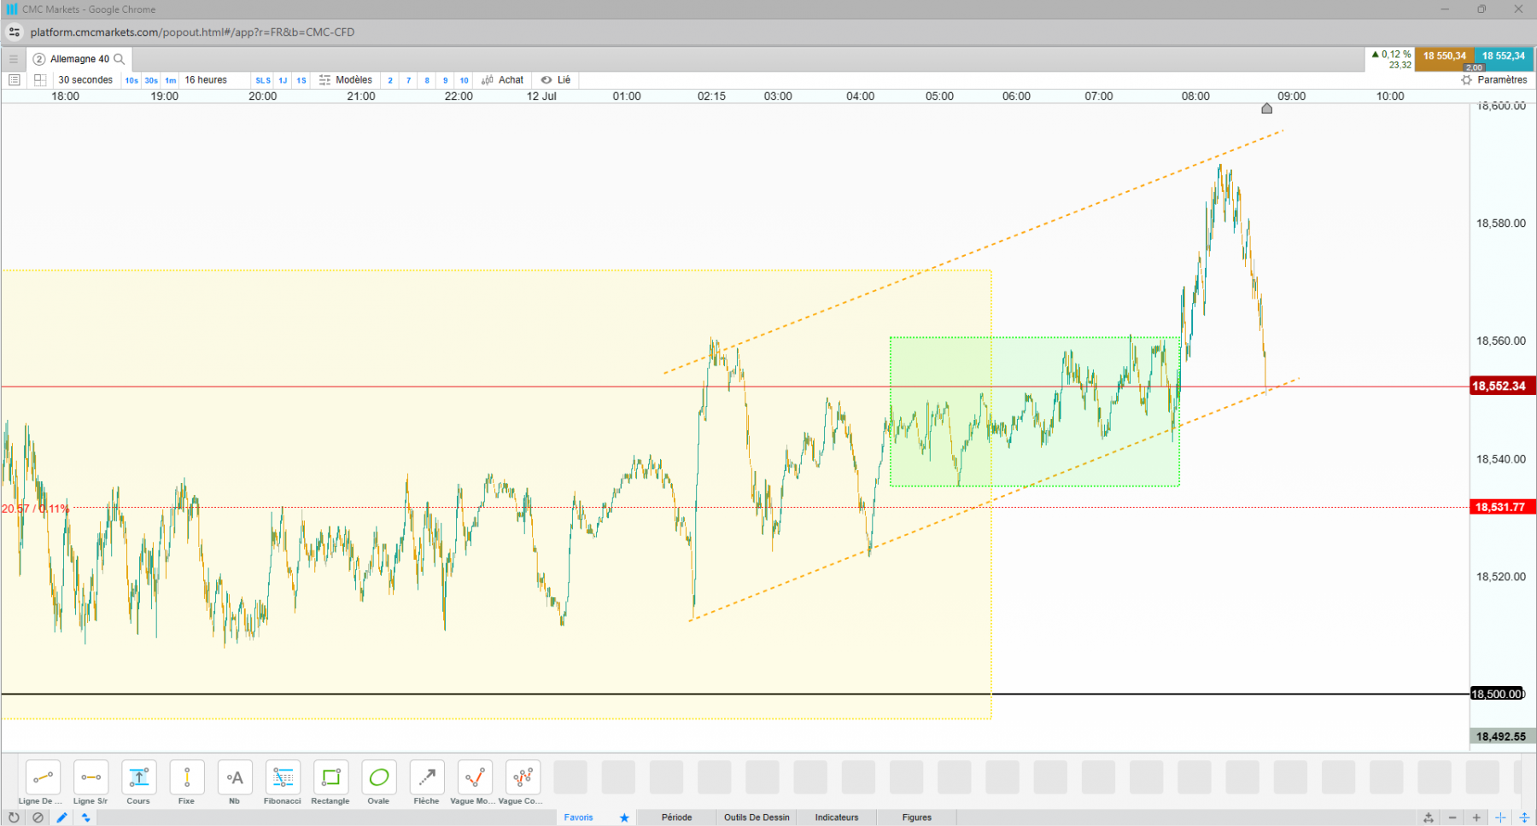Screen dimensions: 1537x826
Task: Switch interval to 10s
Action: point(131,80)
